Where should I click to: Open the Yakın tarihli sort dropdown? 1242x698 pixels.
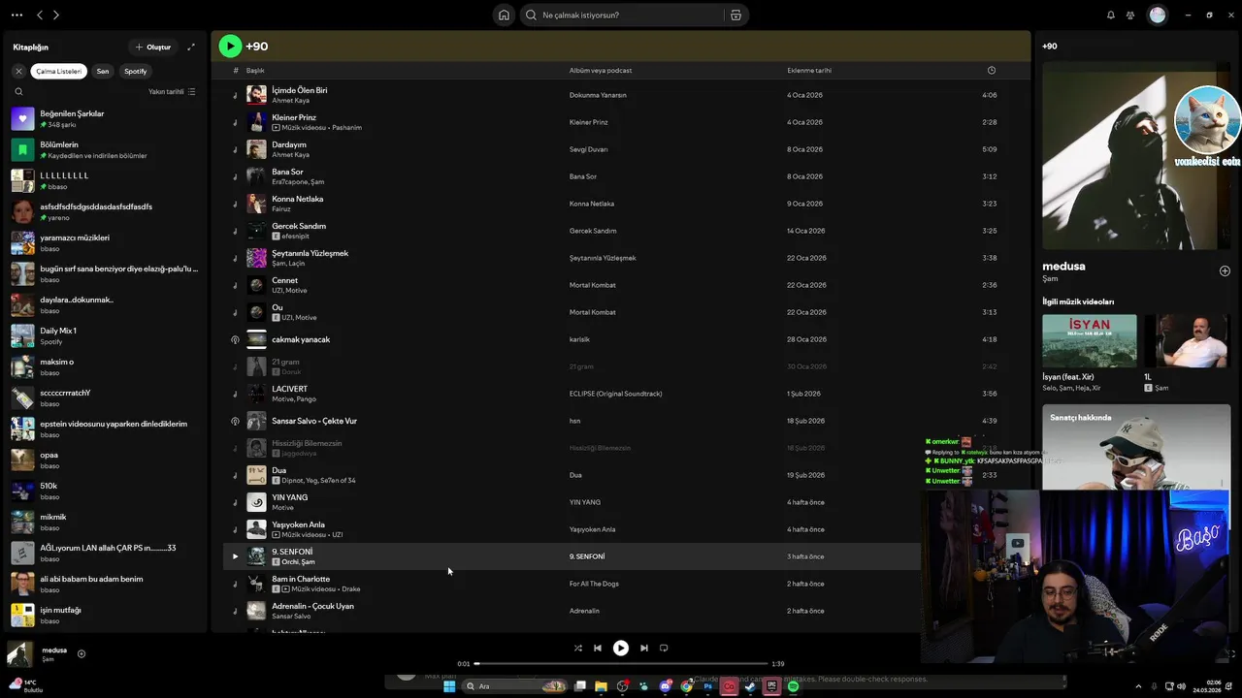(172, 92)
